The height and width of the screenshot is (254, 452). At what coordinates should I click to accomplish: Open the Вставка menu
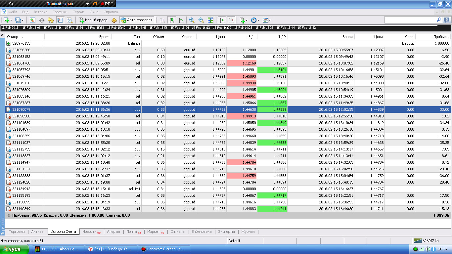click(x=41, y=12)
